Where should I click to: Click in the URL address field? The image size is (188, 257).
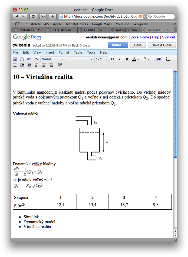[x=101, y=17]
